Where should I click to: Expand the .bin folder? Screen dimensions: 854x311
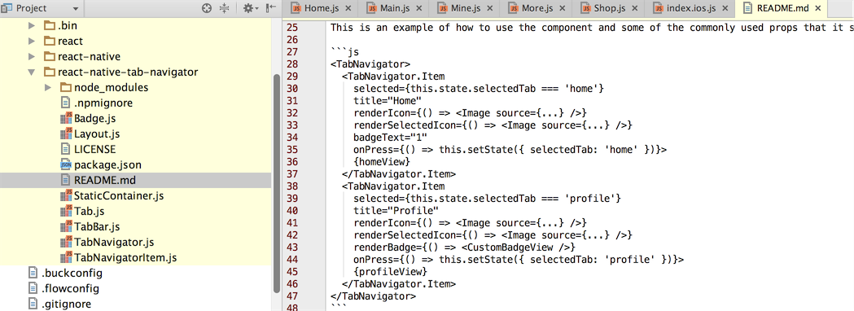32,25
